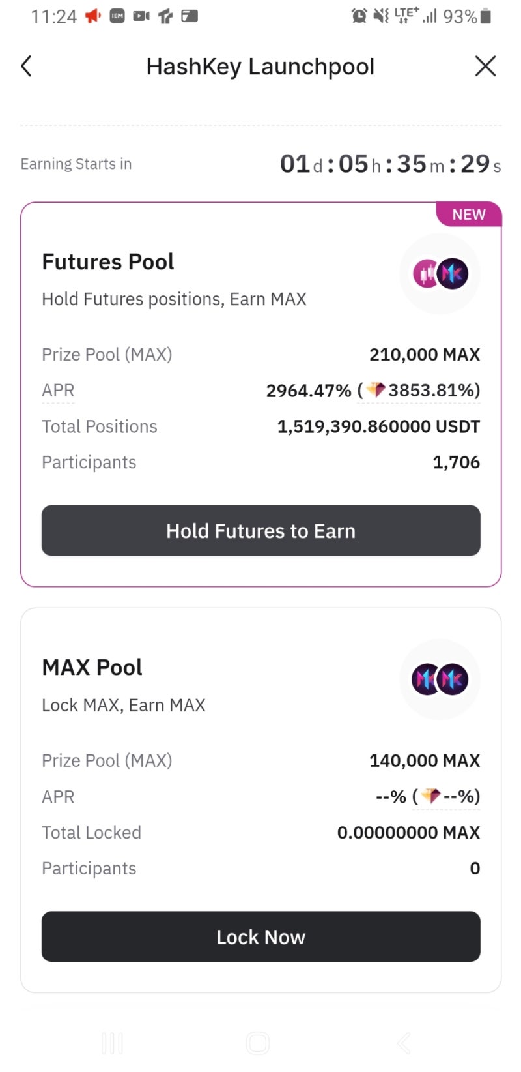Tap the Android home navigation button
The width and height of the screenshot is (521, 1072).
(258, 1043)
